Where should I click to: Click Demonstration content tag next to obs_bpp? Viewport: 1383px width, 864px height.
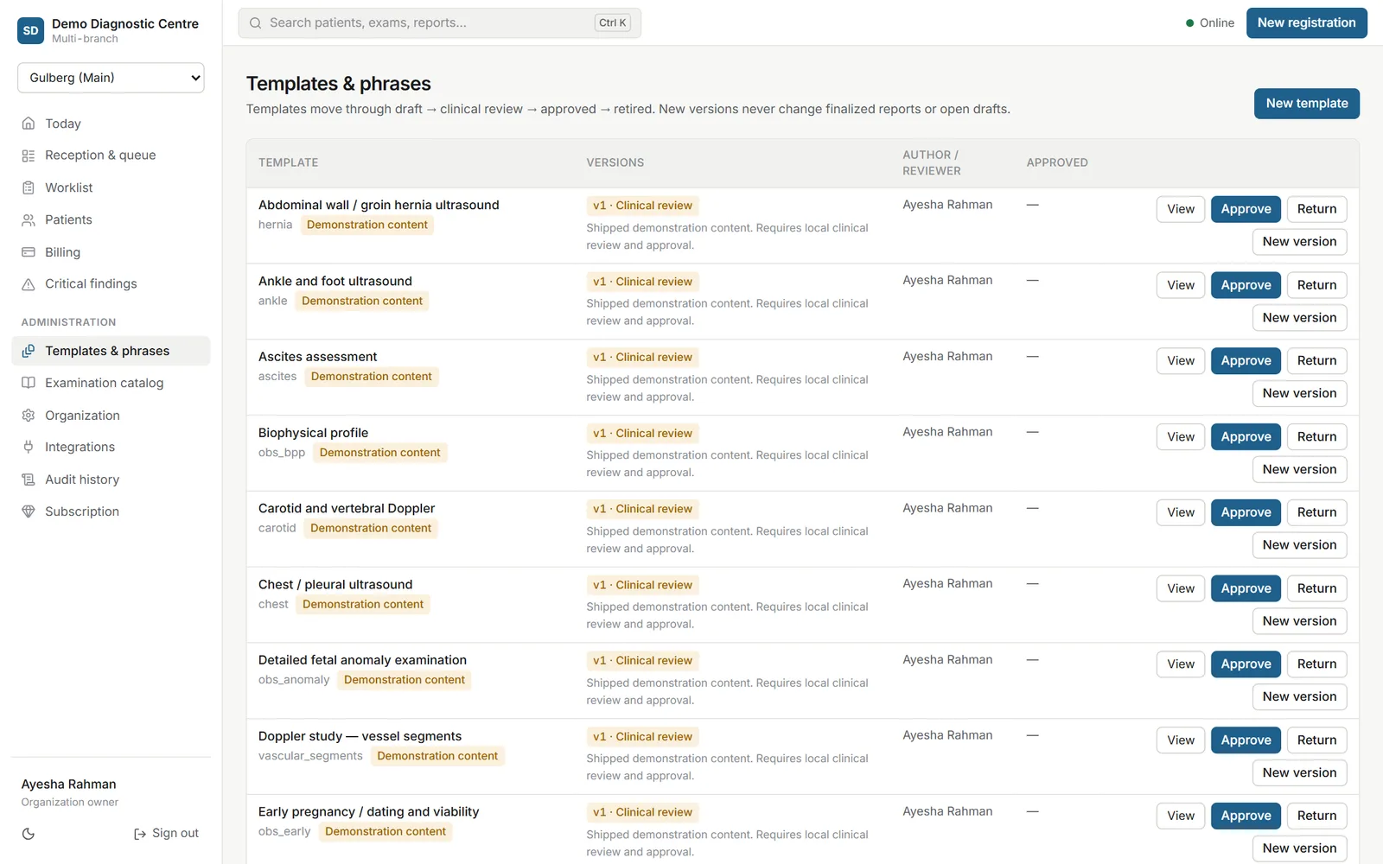(379, 453)
